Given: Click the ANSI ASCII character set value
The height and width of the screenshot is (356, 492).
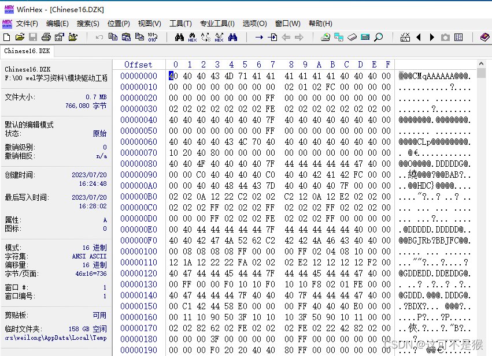Looking at the screenshot, I should (x=90, y=256).
